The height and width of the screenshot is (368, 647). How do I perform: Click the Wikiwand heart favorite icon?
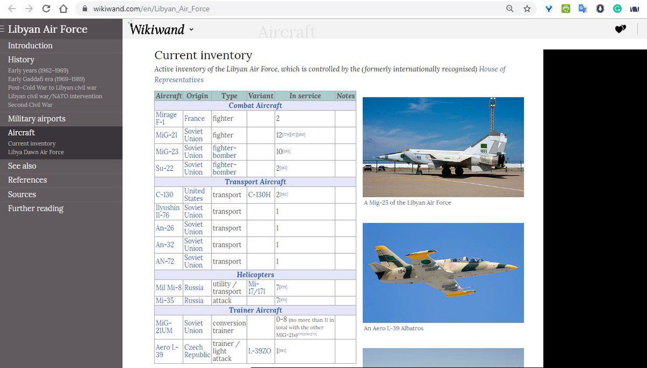[621, 29]
